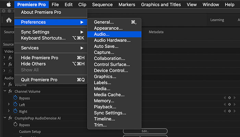Open Trim preferences
Image resolution: width=240 pixels, height=137 pixels.
pyautogui.click(x=114, y=125)
